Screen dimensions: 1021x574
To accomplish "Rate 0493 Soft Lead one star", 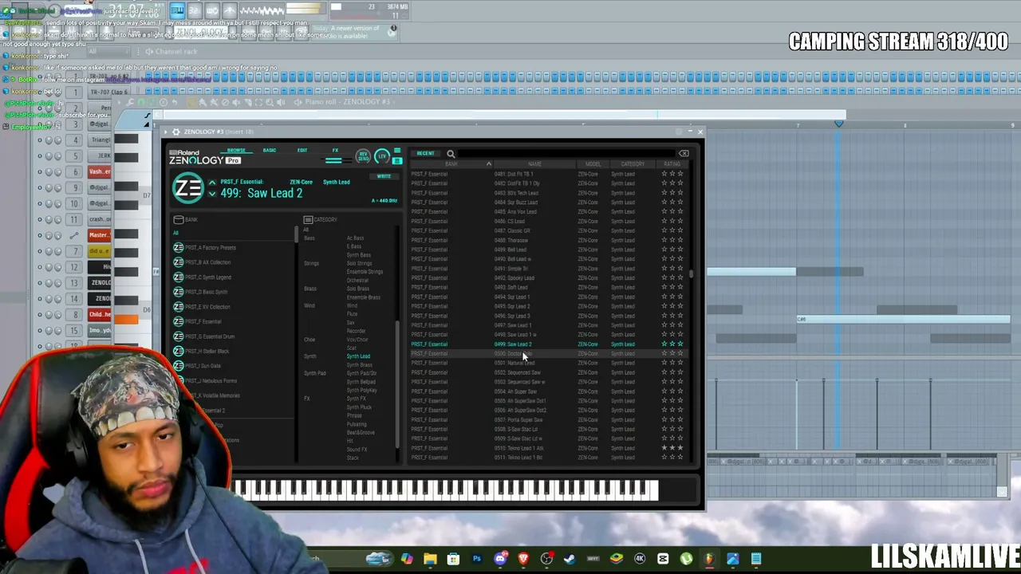I will (664, 287).
